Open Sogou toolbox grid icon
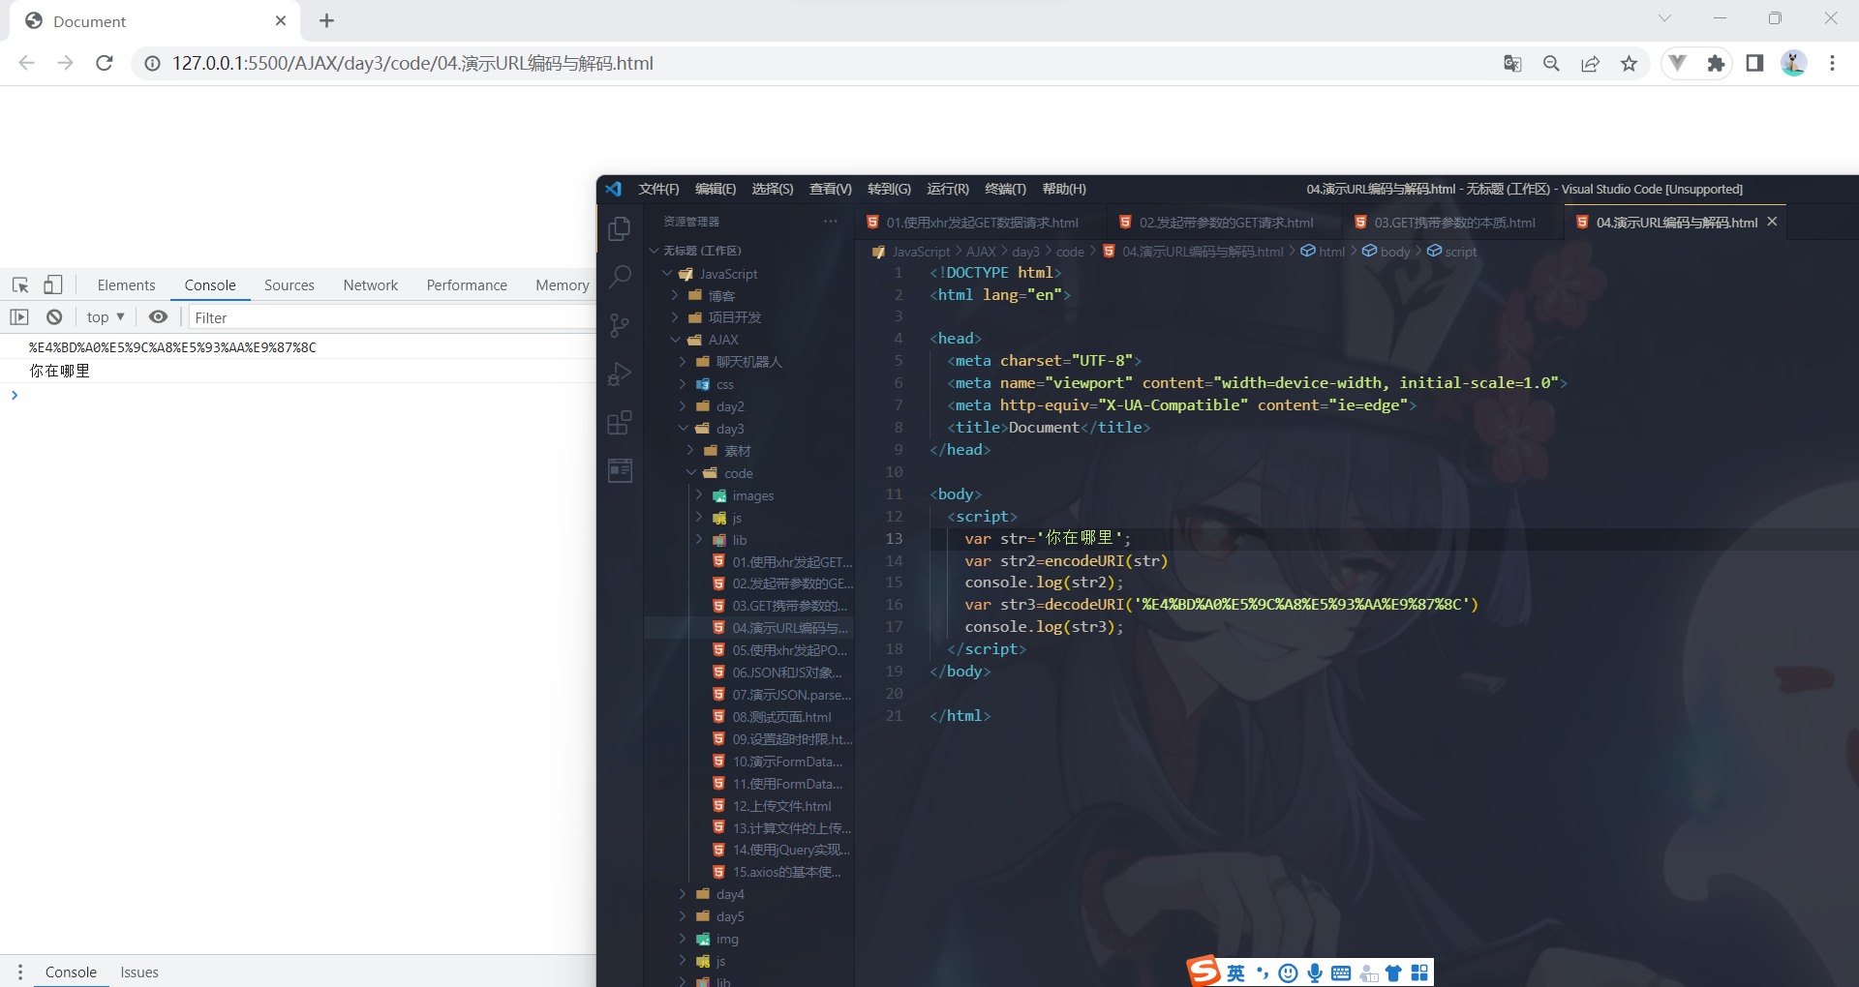 1419,972
